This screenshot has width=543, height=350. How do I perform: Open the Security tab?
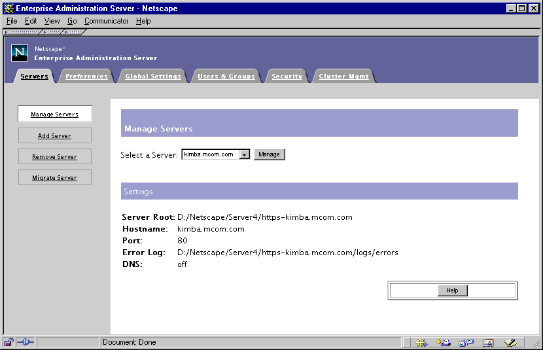pos(287,76)
